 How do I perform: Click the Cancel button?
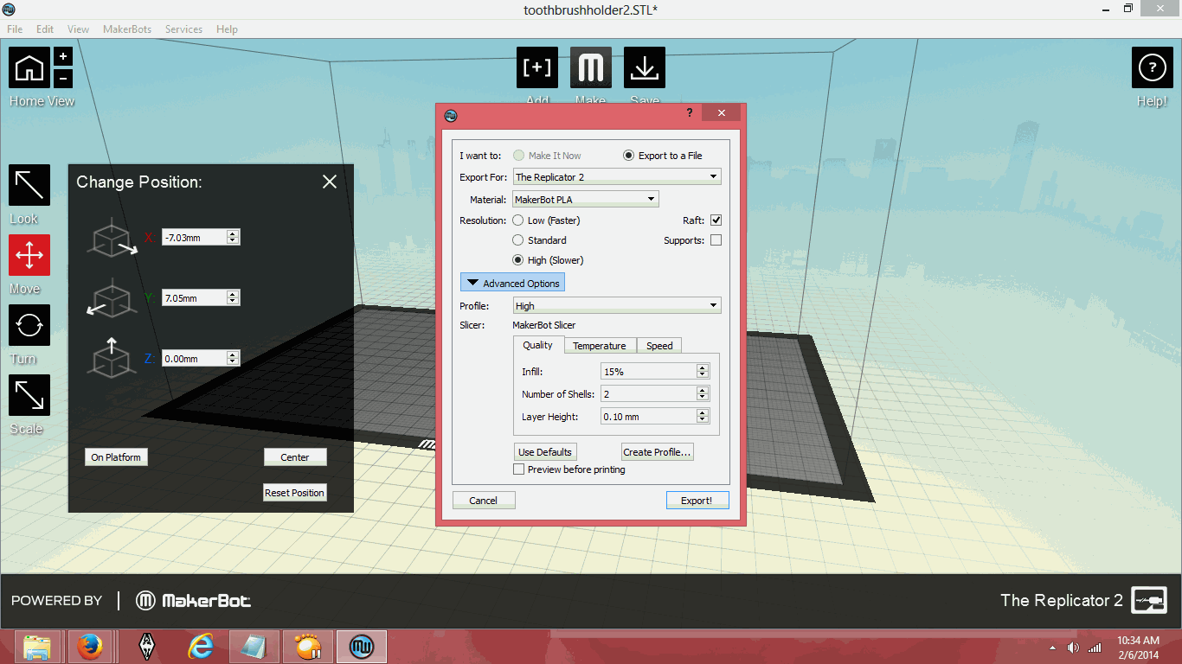[484, 501]
